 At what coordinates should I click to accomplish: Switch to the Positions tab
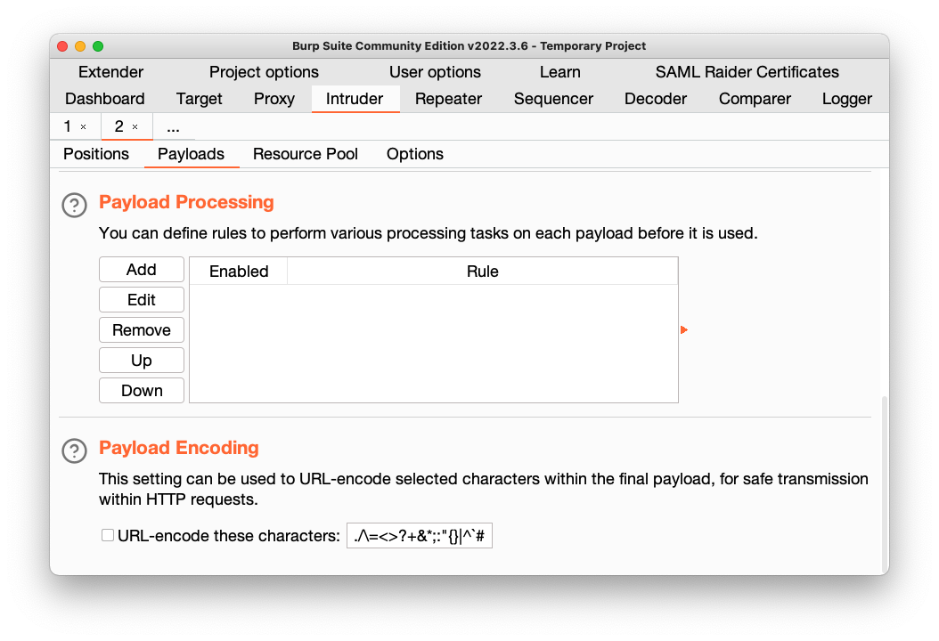(x=96, y=154)
